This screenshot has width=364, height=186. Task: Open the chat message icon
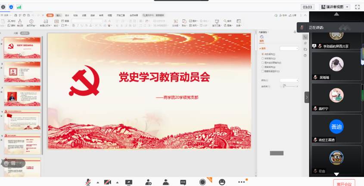click(x=183, y=182)
